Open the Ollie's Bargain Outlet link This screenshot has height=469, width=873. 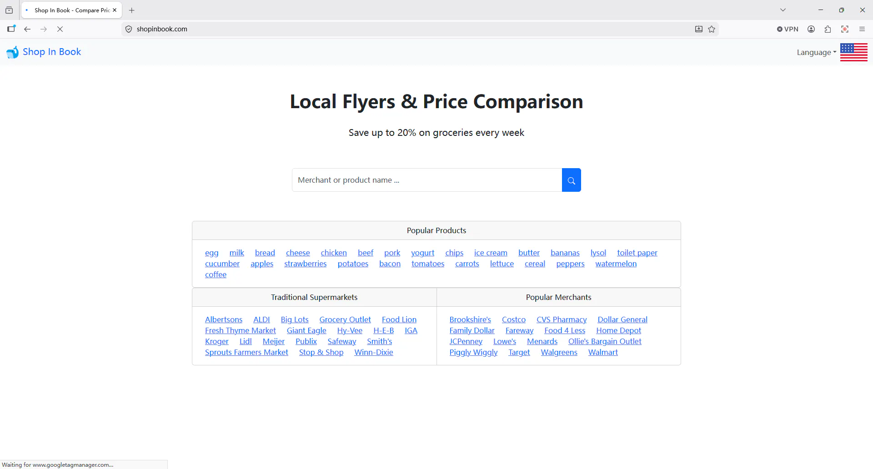tap(605, 341)
